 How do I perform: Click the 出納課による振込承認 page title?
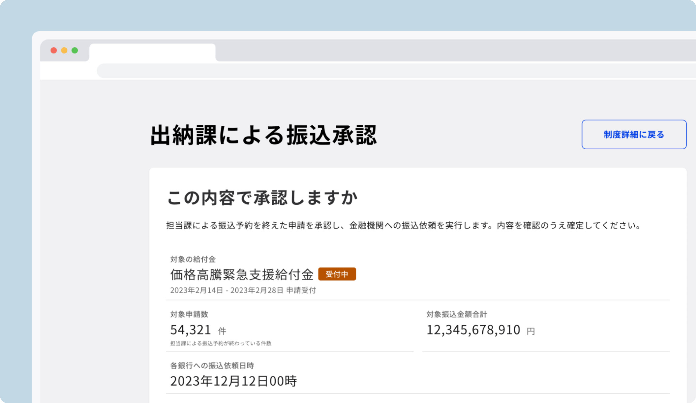(263, 135)
